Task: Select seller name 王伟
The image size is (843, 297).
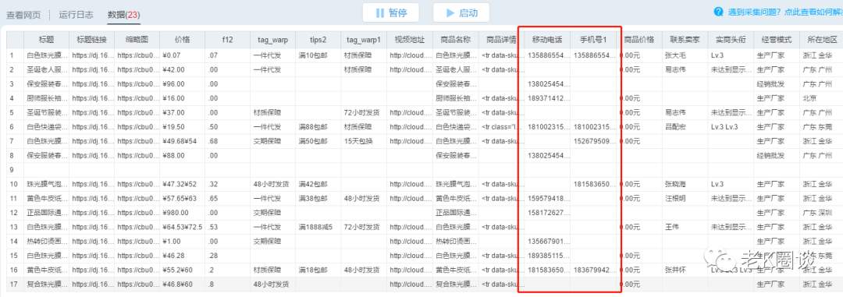Action: (x=685, y=227)
